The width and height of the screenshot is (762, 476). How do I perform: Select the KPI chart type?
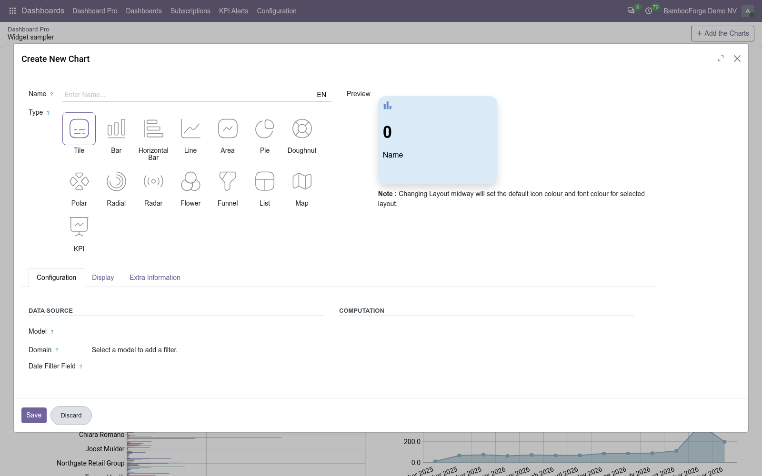coord(79,227)
